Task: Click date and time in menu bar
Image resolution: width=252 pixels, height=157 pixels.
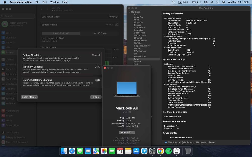Action: point(238,2)
